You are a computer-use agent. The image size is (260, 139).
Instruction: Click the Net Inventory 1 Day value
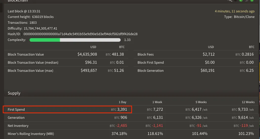click(x=118, y=126)
